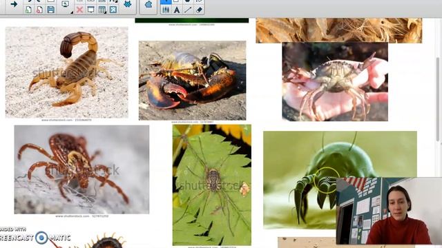
Task: Click the add page icon with green plus
Action: (x=28, y=10)
